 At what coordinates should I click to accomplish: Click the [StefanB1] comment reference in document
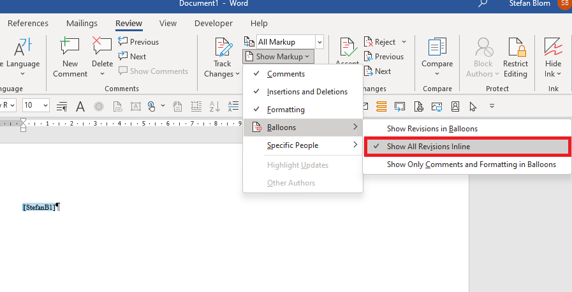point(39,207)
